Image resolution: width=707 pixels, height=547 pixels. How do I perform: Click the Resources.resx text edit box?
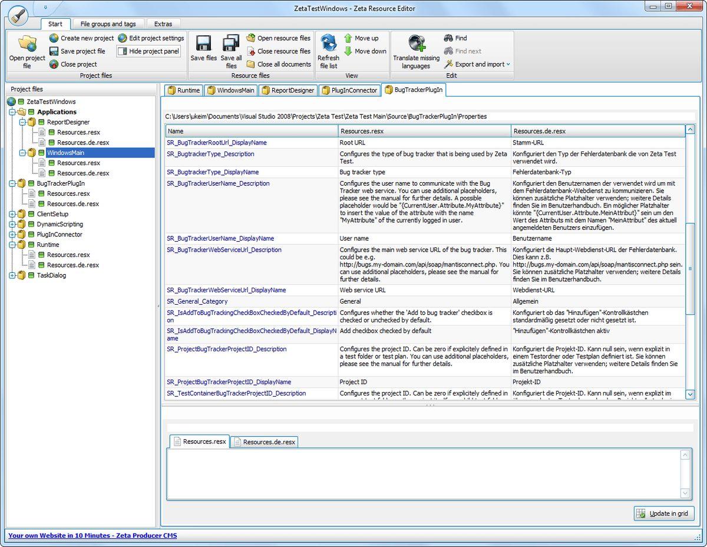423,474
